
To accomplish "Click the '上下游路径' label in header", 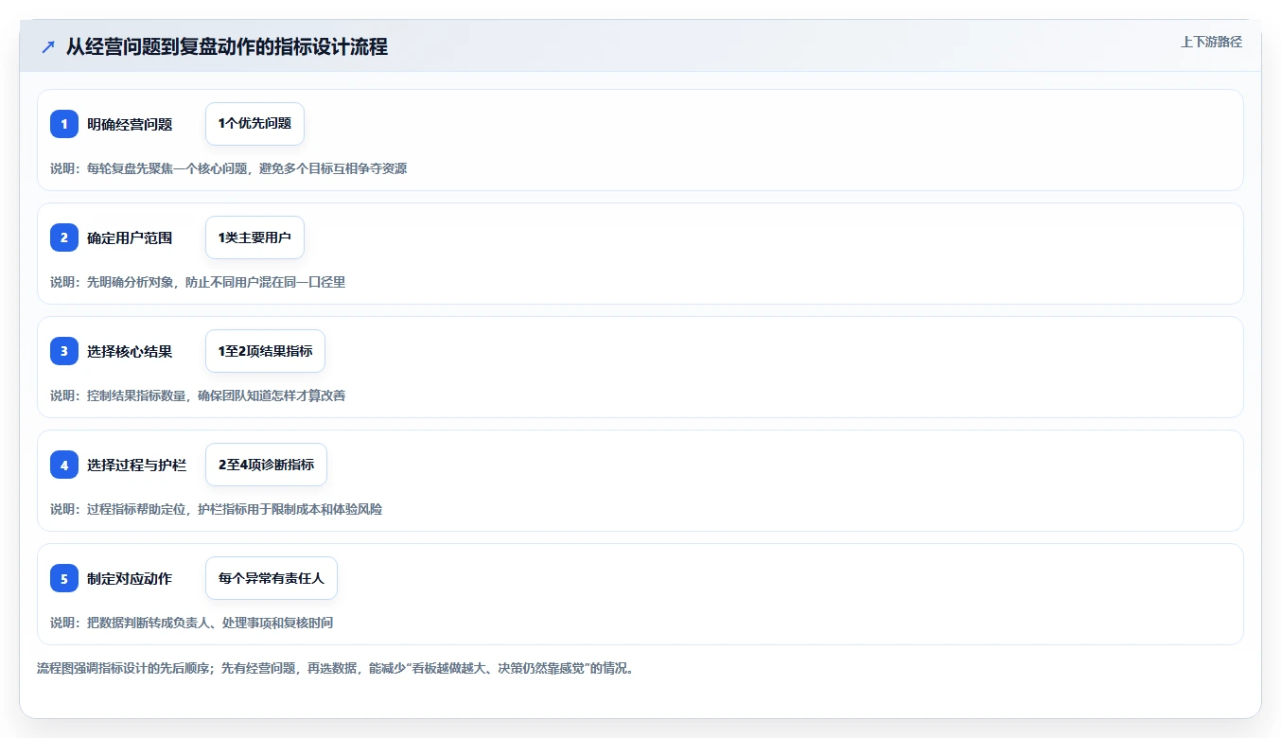I will (x=1211, y=42).
